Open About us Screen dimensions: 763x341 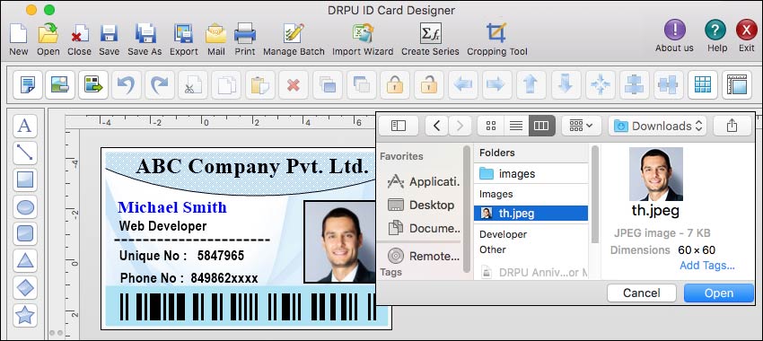[674, 31]
